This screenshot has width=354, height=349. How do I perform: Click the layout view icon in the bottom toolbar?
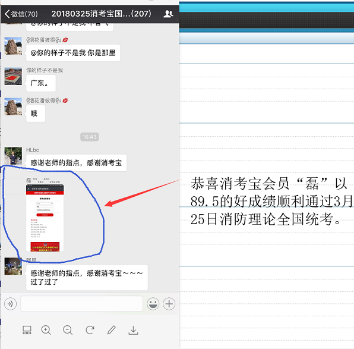coord(27,330)
